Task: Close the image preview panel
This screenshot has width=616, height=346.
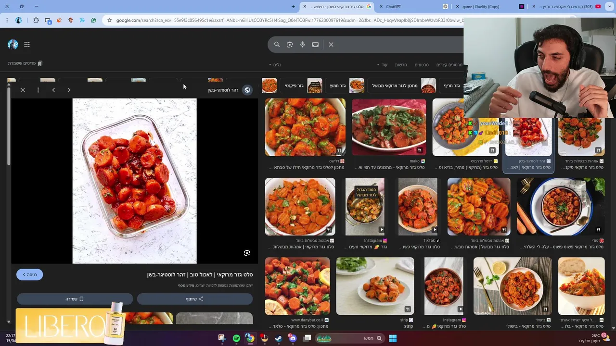Action: click(23, 90)
